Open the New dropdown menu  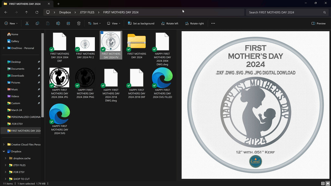pyautogui.click(x=11, y=23)
